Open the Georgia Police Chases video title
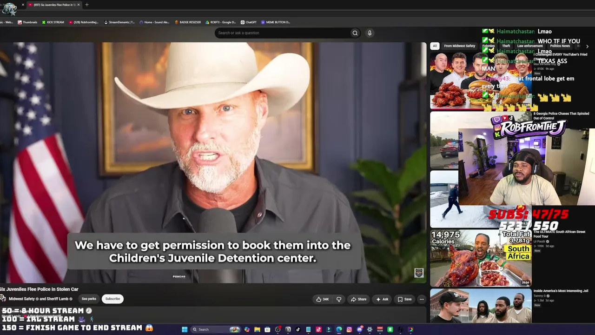The width and height of the screenshot is (595, 335). 561,116
